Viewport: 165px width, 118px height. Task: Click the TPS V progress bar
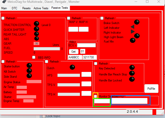(69, 85)
